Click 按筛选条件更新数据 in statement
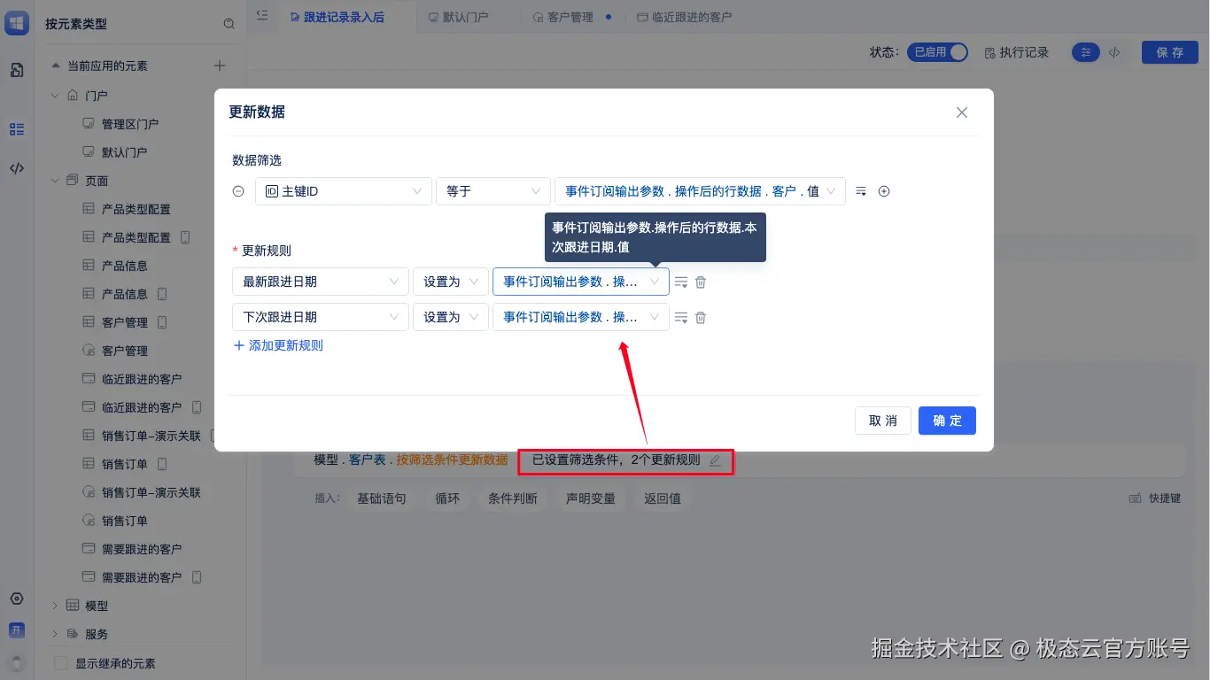 452,460
